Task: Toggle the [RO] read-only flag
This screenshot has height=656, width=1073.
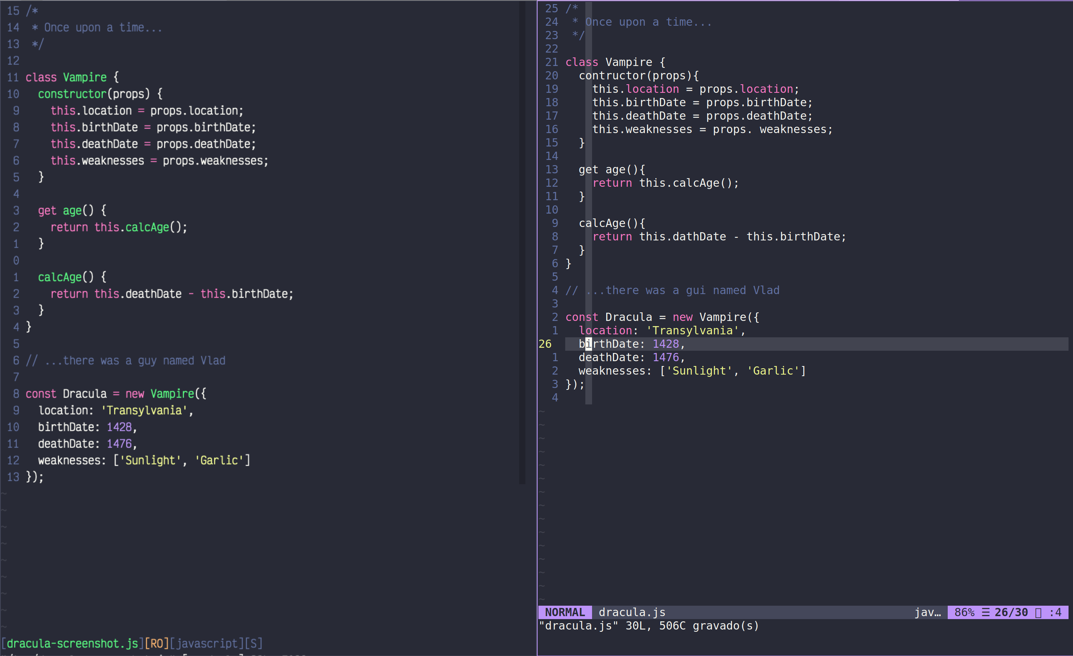Action: 158,643
